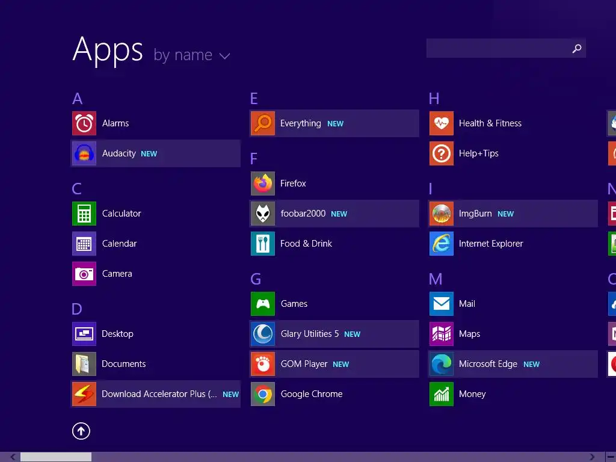Click the 'Google Chrome' app name

pyautogui.click(x=312, y=394)
